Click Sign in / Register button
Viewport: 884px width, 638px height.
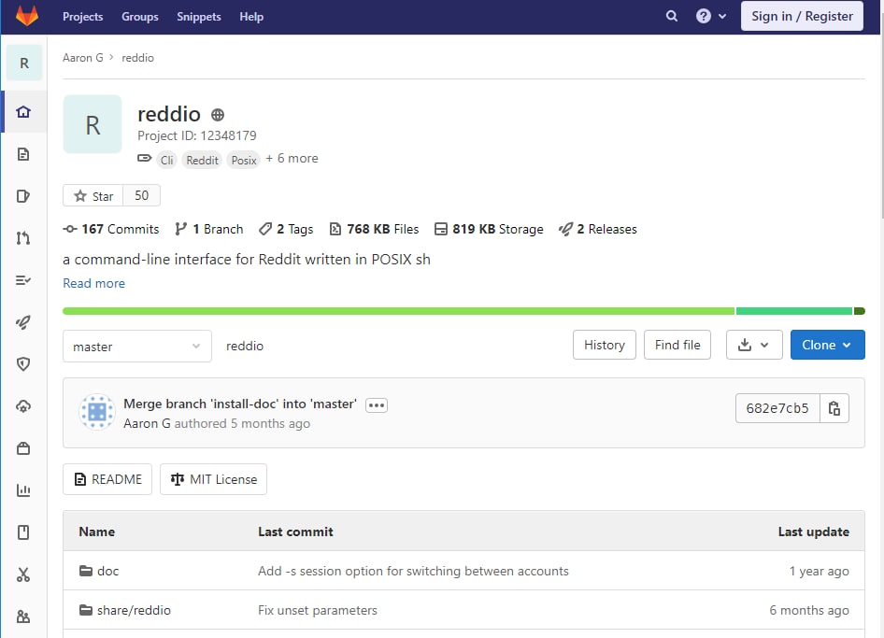tap(802, 16)
